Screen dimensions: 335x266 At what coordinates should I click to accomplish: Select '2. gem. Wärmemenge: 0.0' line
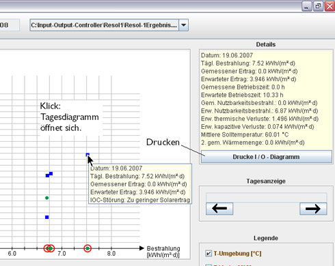(252, 143)
